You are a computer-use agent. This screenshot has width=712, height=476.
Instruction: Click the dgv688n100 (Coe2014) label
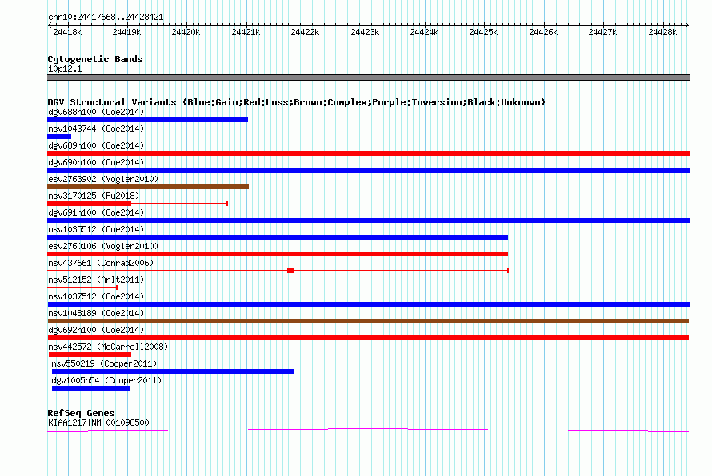pos(96,112)
